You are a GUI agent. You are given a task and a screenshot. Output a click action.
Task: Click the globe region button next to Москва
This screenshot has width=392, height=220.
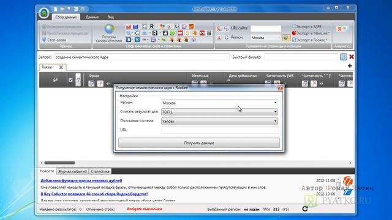pos(286,38)
